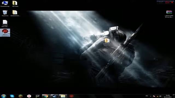The image size is (175, 98).
Task: Open the Recycle Bin on the desktop
Action: pyautogui.click(x=5, y=13)
